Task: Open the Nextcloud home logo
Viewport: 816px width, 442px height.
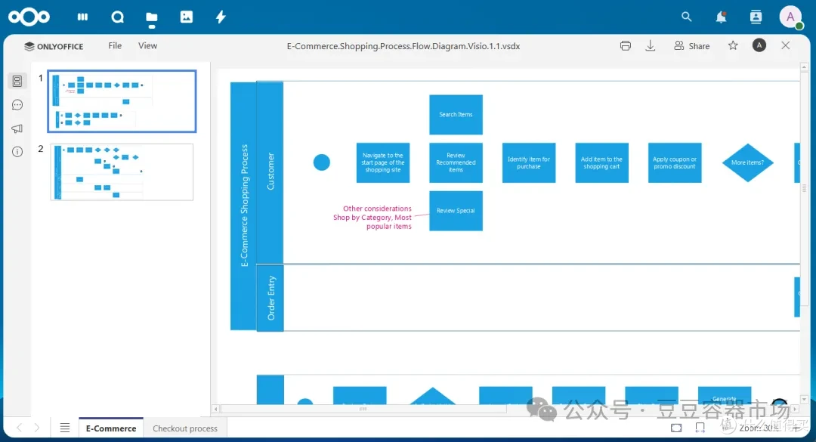Action: point(29,17)
